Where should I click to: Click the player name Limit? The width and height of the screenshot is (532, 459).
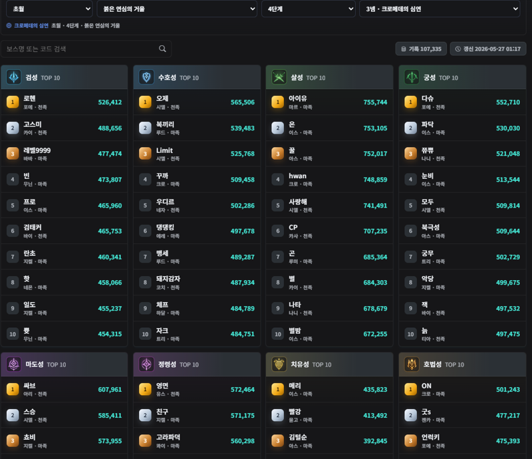click(x=164, y=150)
